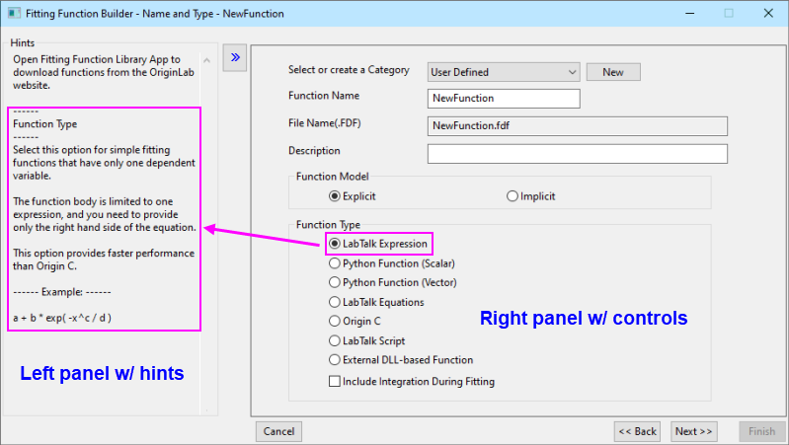This screenshot has height=445, width=789.
Task: Collapse hints panel with double-arrow button
Action: [235, 57]
